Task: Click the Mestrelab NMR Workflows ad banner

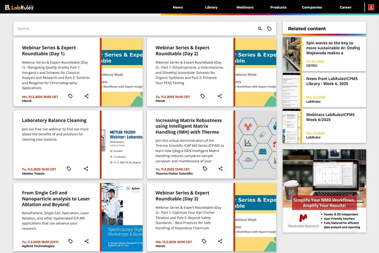Action: (x=324, y=191)
